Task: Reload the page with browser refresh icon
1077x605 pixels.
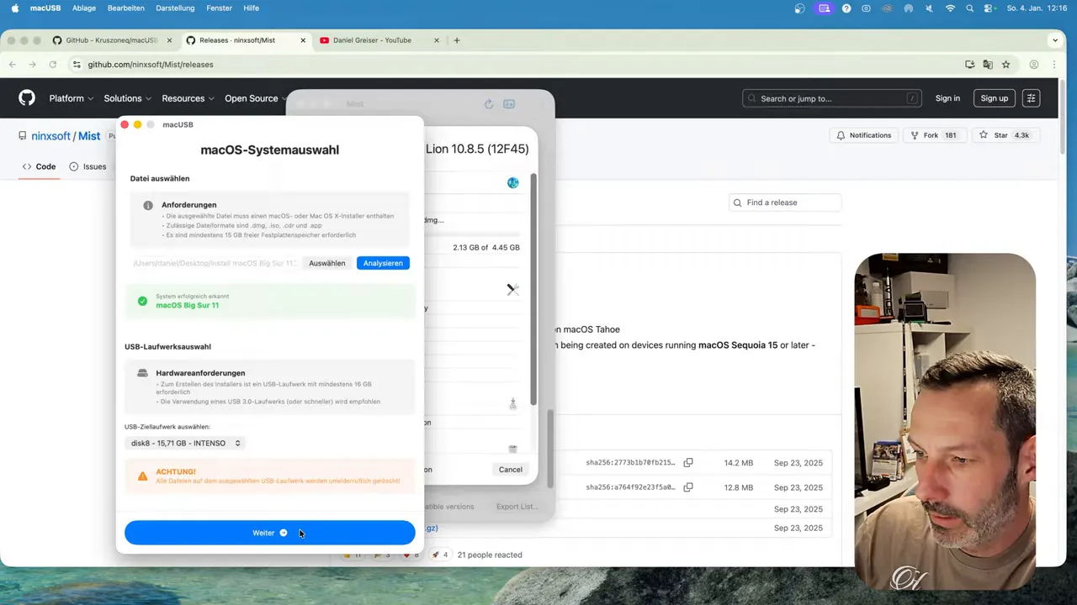Action: click(53, 65)
